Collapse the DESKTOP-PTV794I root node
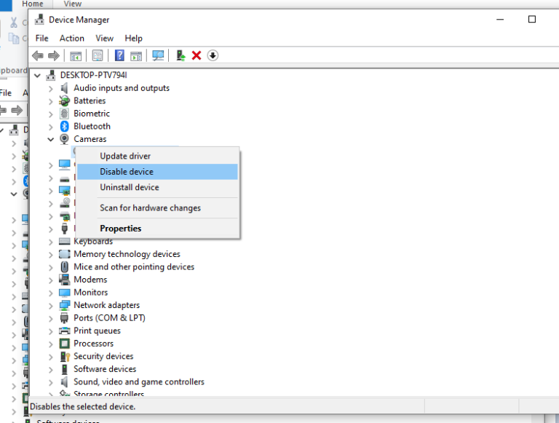The height and width of the screenshot is (423, 559). [37, 75]
